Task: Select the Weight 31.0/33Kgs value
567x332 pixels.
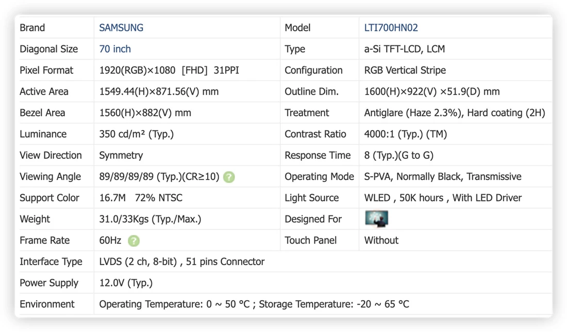Action: 150,219
